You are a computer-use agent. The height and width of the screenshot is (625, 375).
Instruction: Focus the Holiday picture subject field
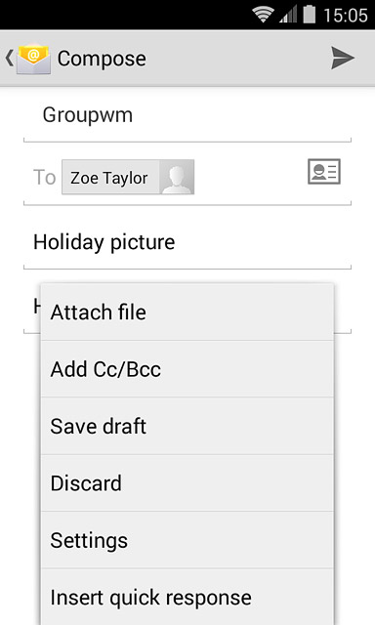187,243
